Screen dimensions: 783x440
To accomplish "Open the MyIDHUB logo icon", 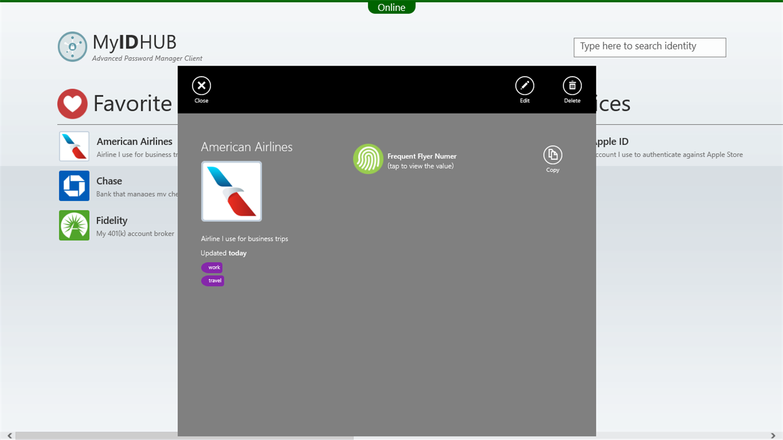I will click(x=72, y=47).
